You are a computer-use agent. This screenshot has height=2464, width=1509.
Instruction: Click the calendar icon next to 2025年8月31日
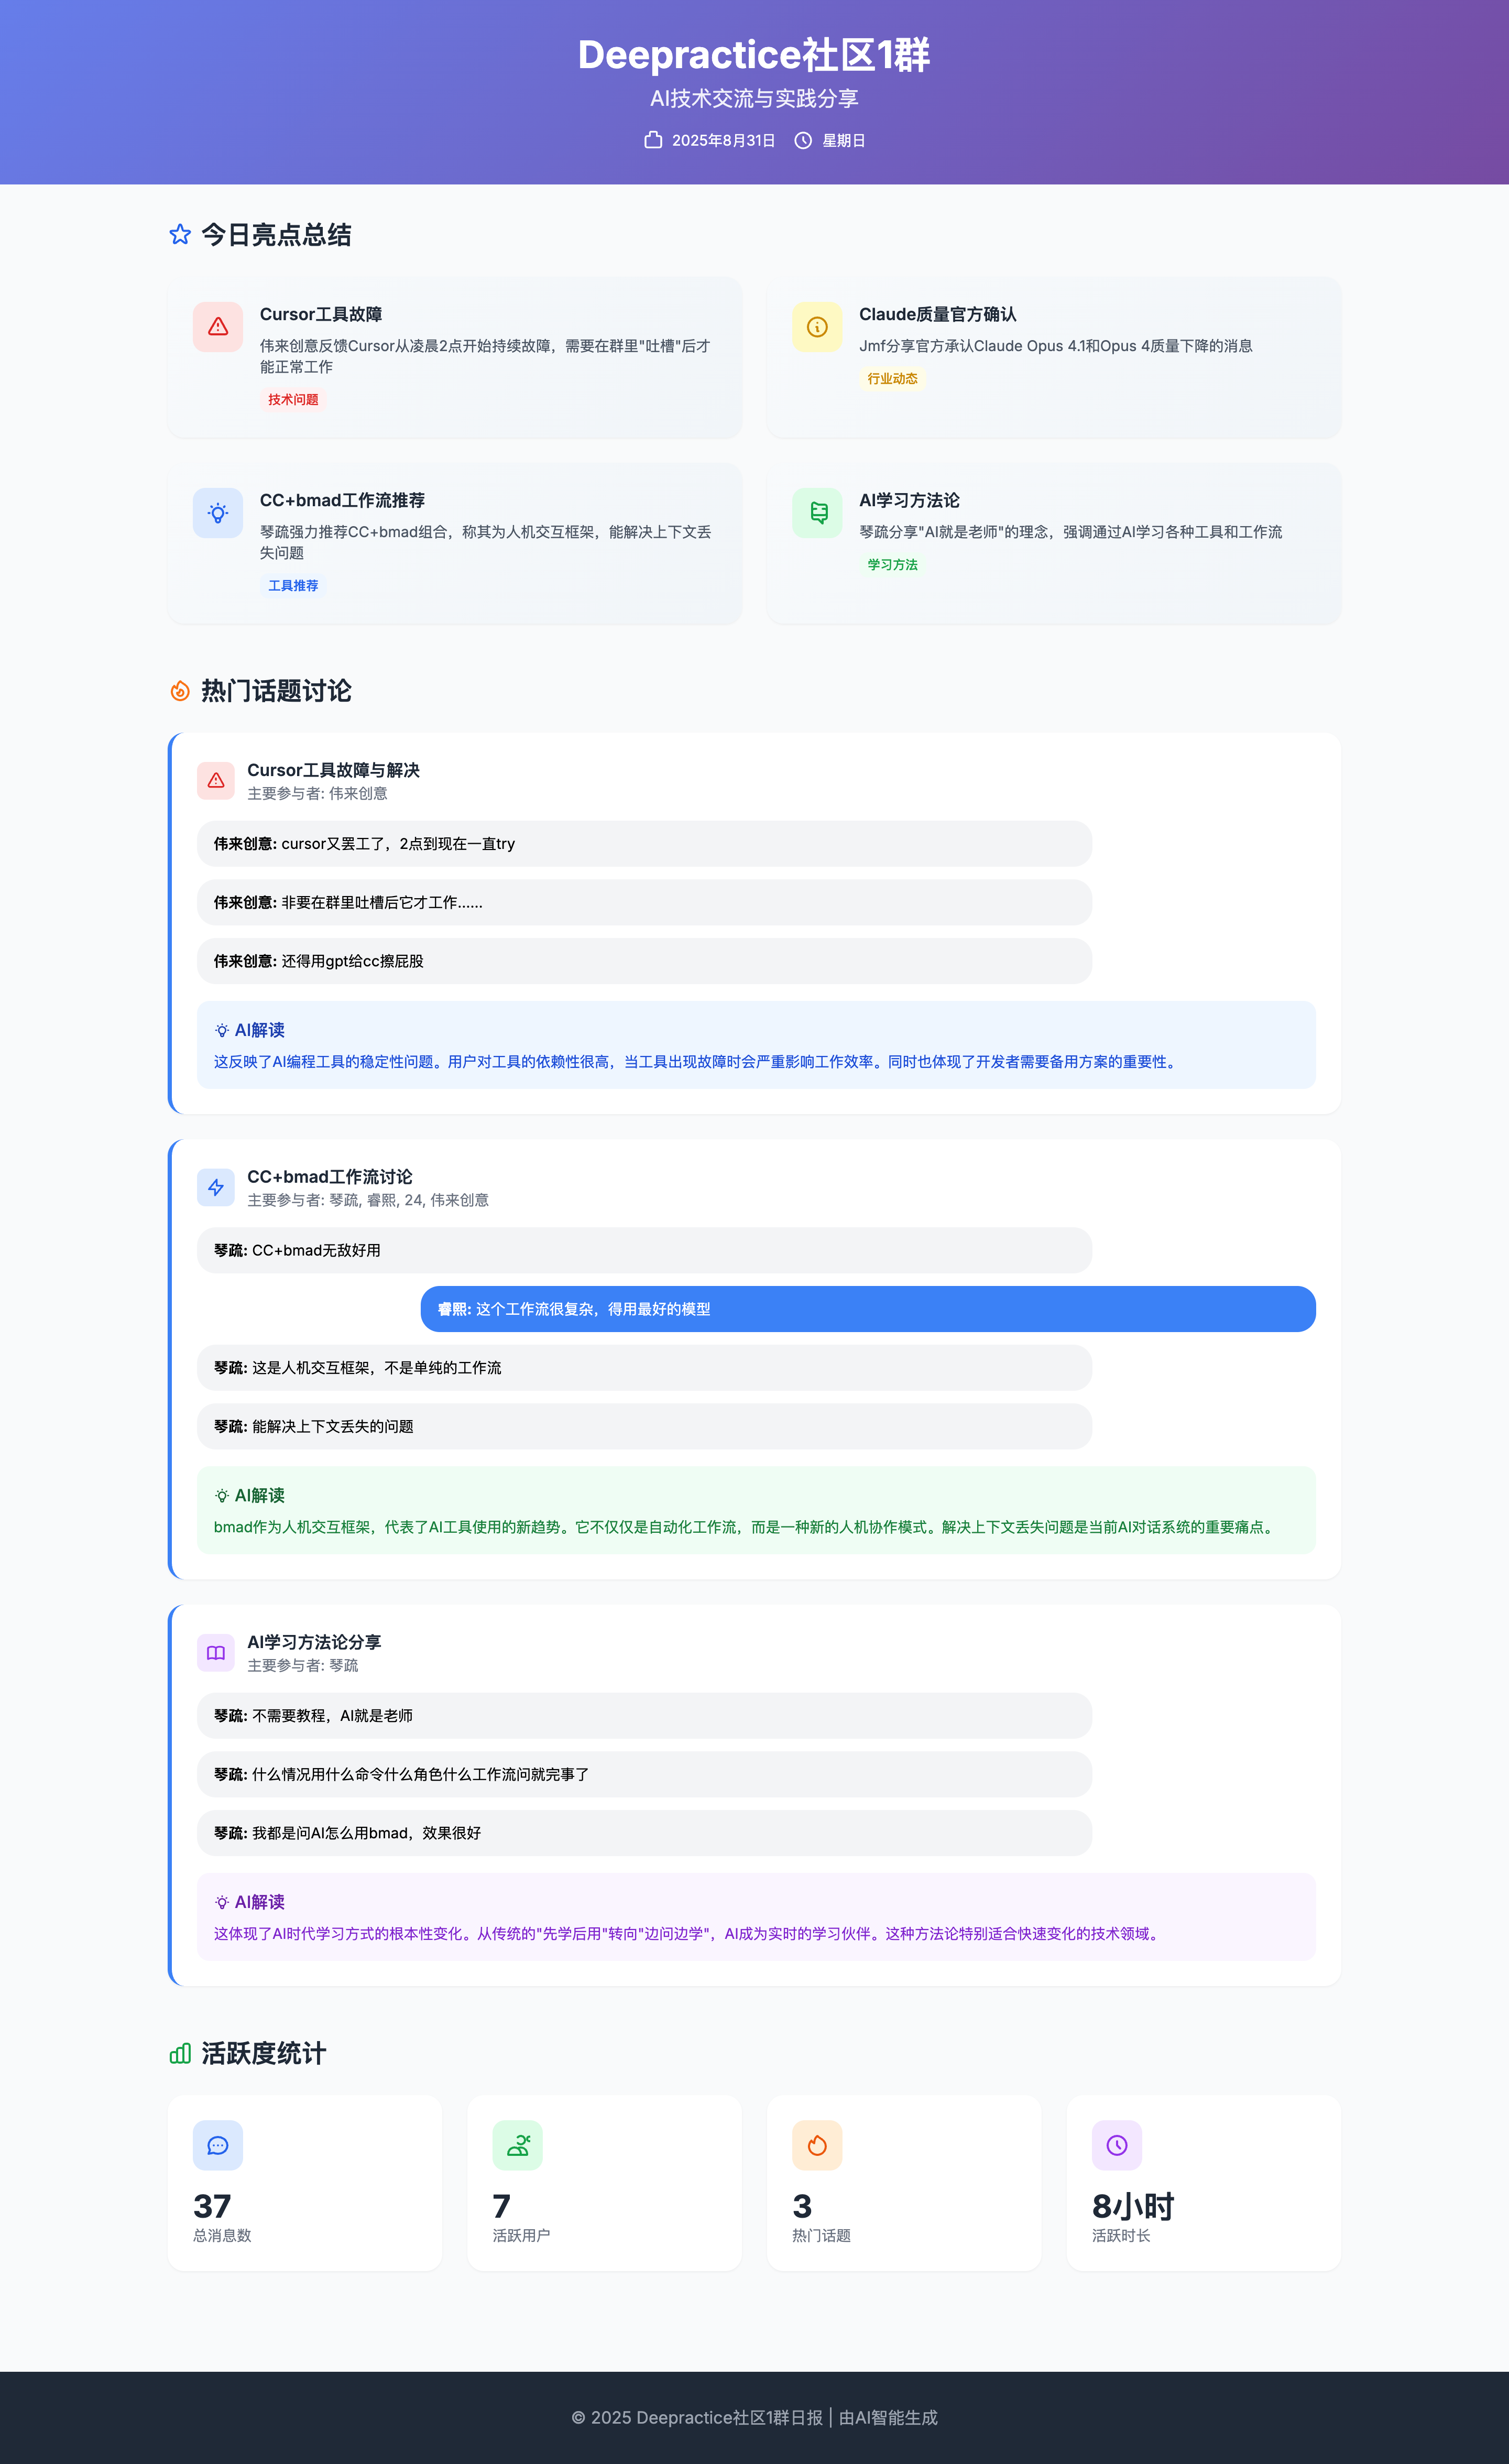[653, 140]
